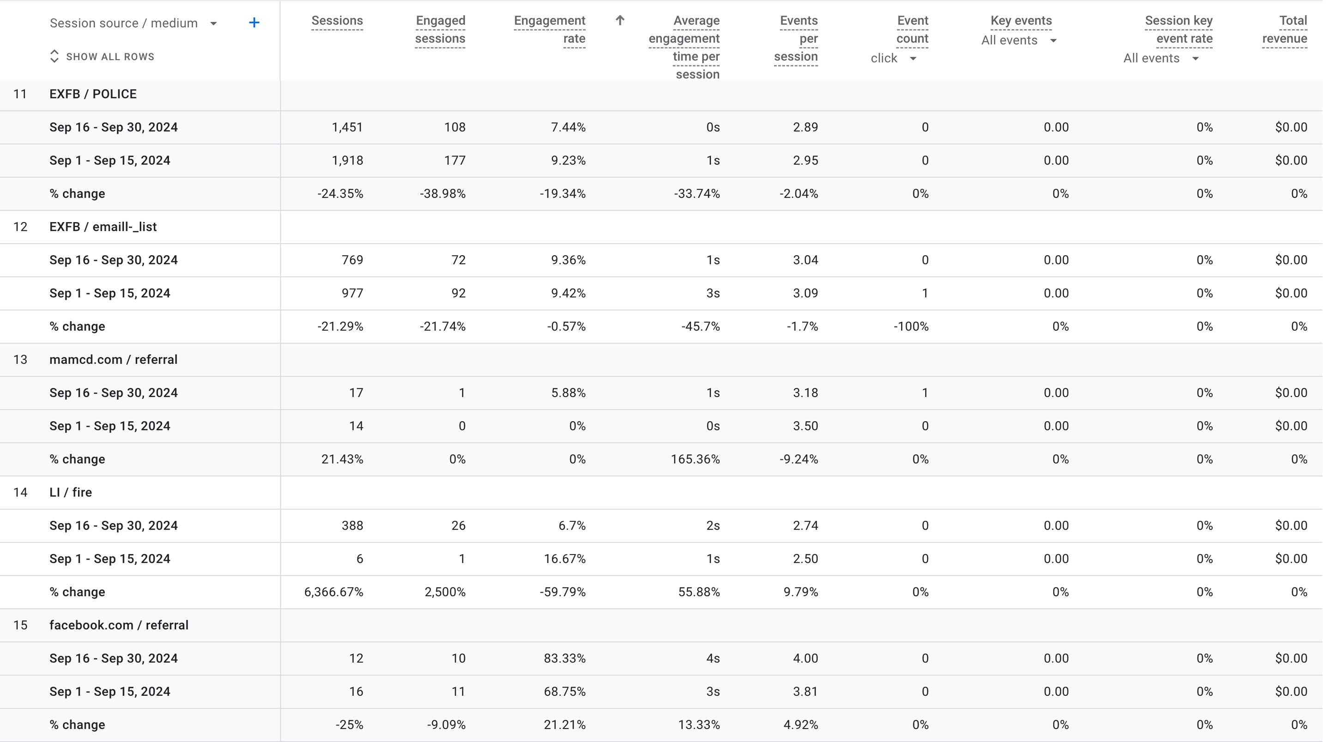The image size is (1326, 742).
Task: Click 6,366.67% sessions change value
Action: click(x=333, y=592)
